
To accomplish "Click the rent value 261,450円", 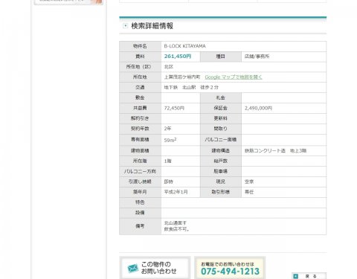I will coord(178,57).
